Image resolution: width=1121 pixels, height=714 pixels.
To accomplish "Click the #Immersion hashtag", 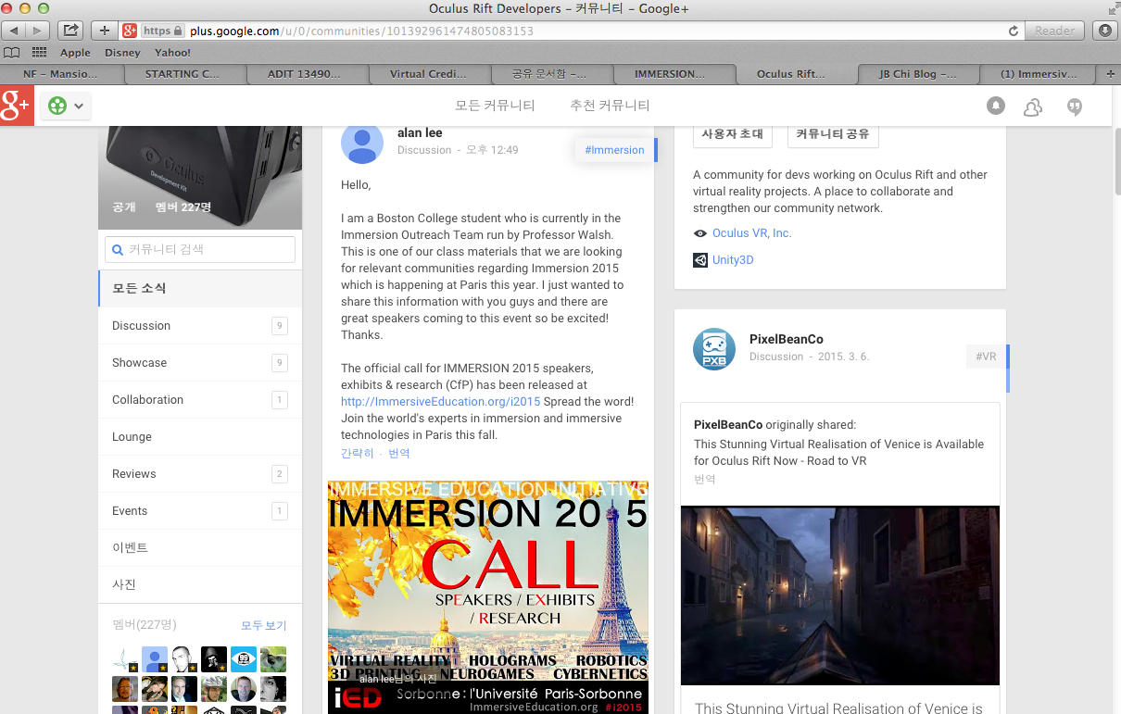I will 614,149.
